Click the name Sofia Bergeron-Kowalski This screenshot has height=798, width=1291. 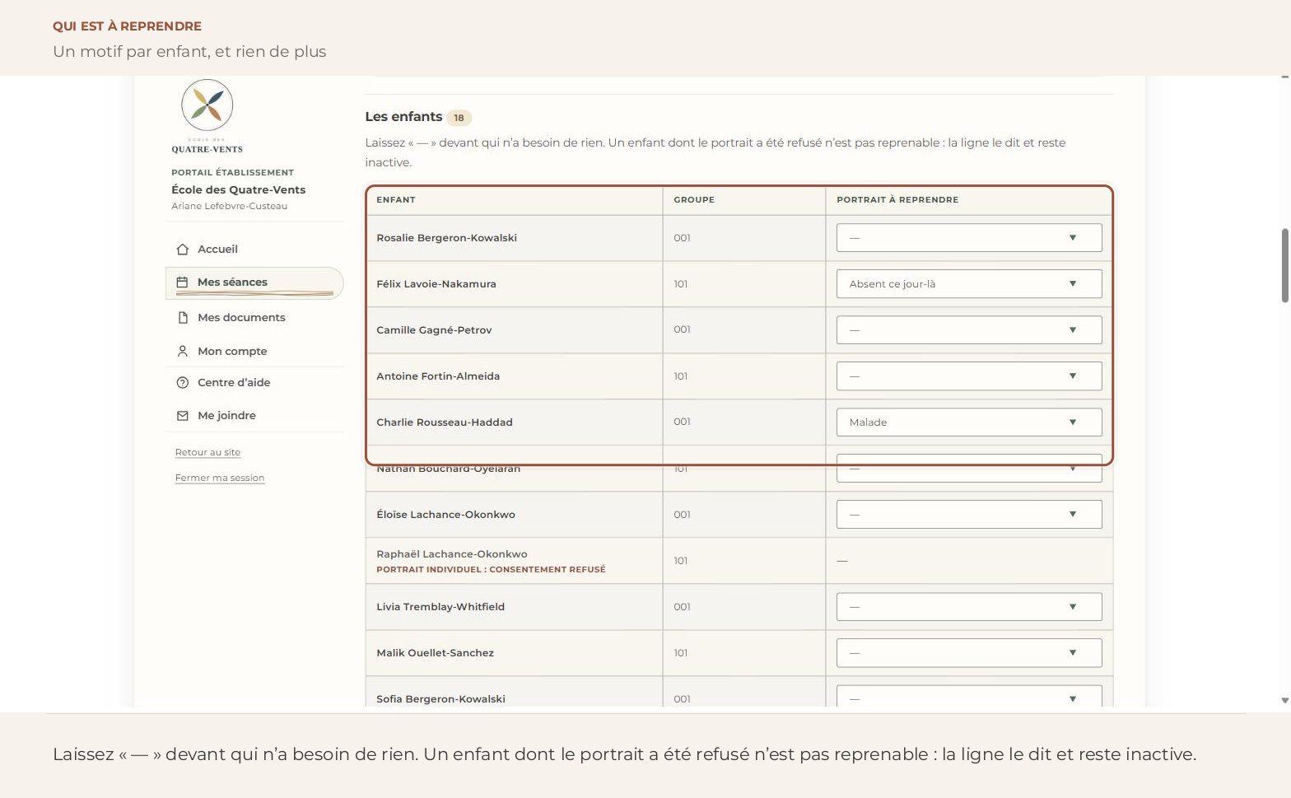click(440, 699)
